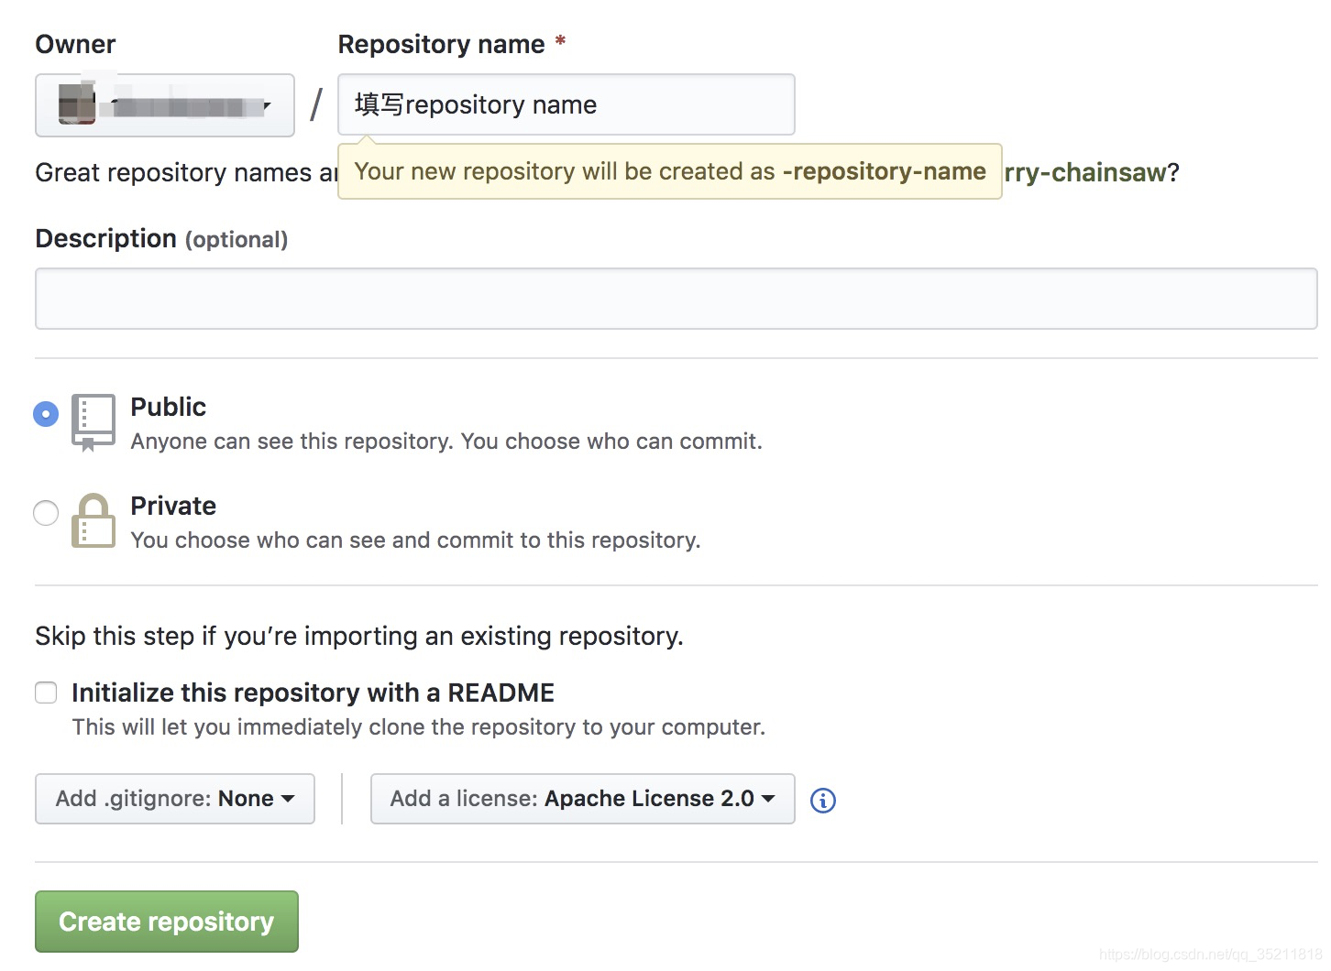
Task: Click the yellow tooltip about new repository name
Action: tap(670, 171)
